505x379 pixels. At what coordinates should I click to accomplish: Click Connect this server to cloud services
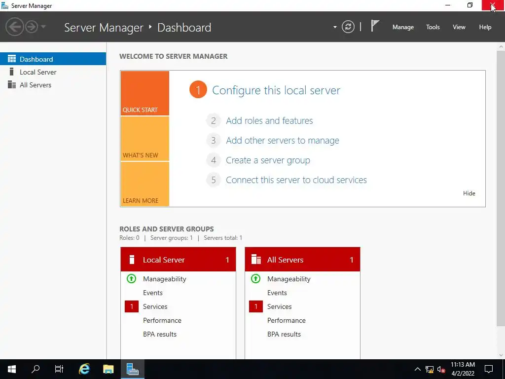pyautogui.click(x=296, y=180)
